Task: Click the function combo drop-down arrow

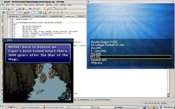Action: click(x=25, y=13)
